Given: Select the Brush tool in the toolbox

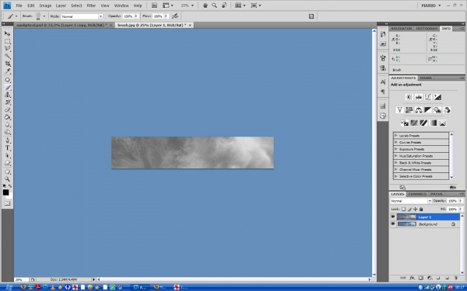Looking at the screenshot, I should [7, 87].
